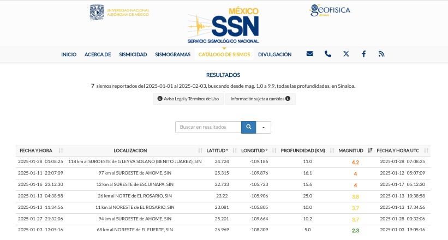448x240 pixels.
Task: Click 11 km al NORESTE de EL ROSARIO
Action: point(135,207)
